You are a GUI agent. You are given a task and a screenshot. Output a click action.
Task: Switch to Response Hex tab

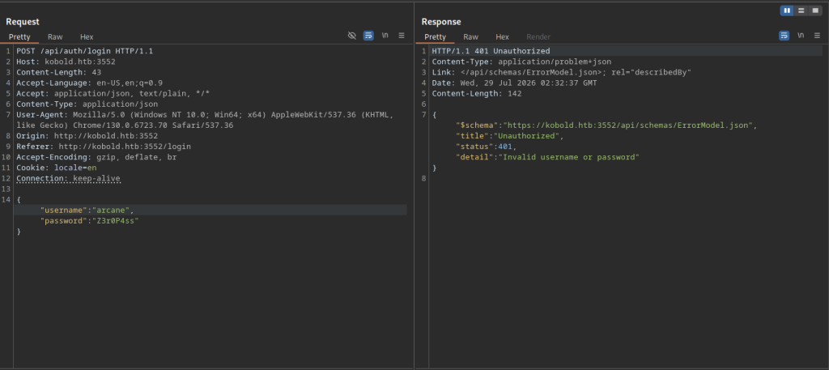502,37
